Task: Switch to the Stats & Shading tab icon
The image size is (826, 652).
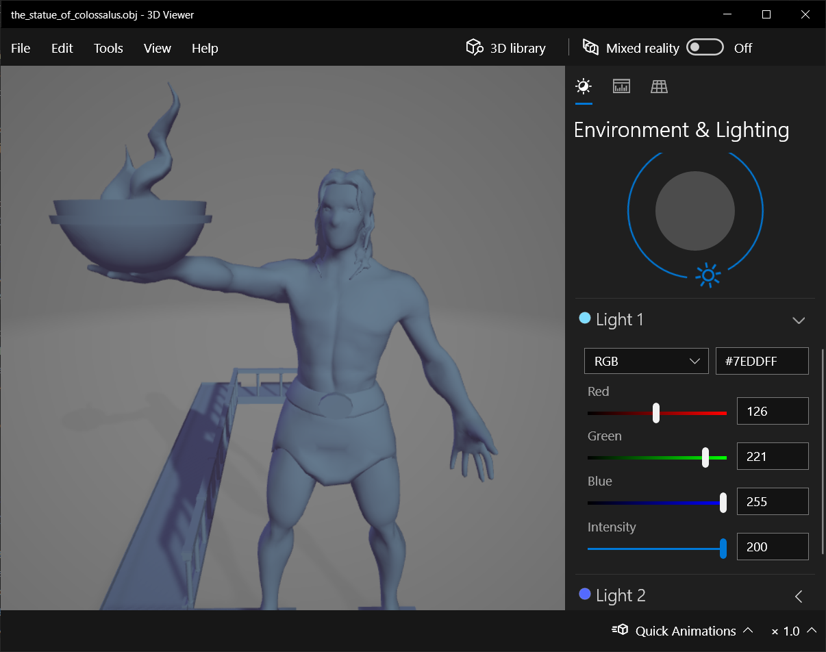Action: (x=621, y=86)
